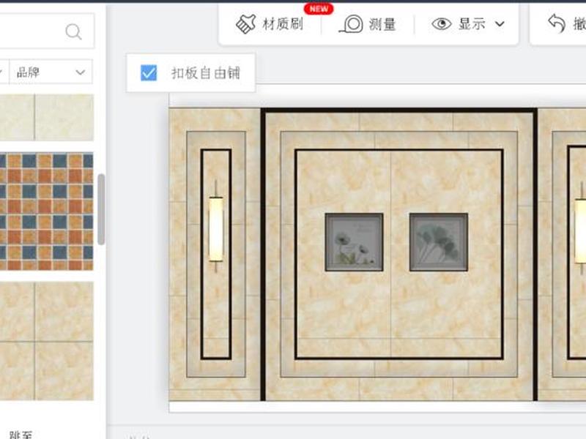Select the orange and blue mosaic tile thumbnail

coord(47,211)
